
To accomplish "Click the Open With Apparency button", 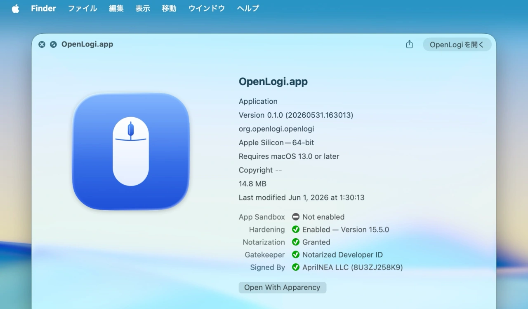I will click(282, 288).
